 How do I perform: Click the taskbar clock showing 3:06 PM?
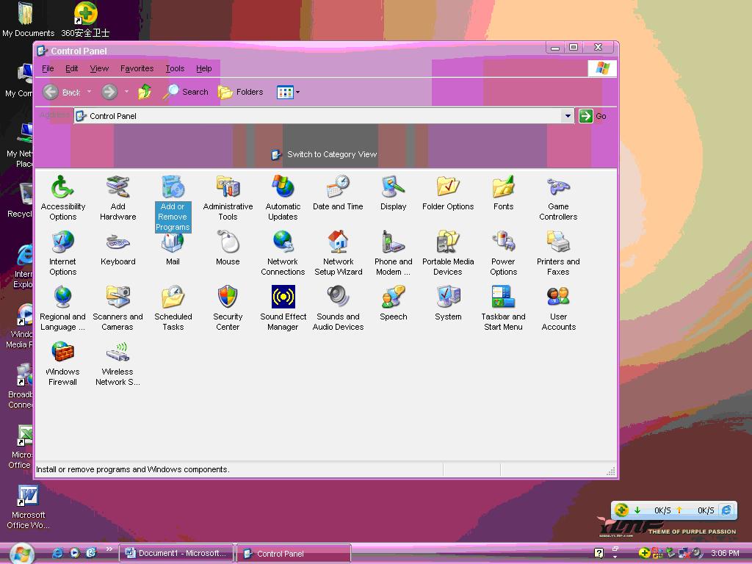725,553
